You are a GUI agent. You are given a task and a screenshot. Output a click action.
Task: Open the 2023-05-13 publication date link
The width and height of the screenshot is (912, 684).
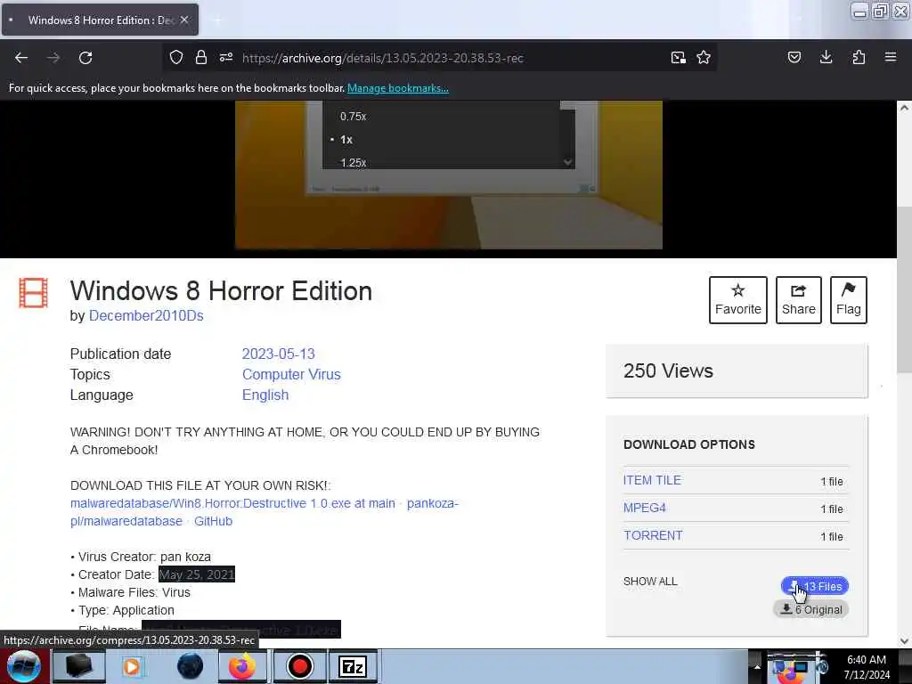(x=278, y=354)
